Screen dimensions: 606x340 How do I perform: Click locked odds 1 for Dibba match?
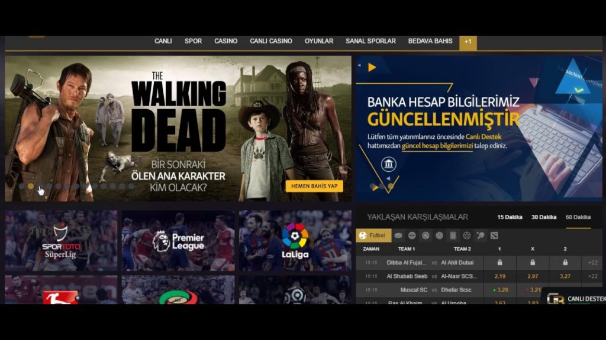click(x=499, y=263)
